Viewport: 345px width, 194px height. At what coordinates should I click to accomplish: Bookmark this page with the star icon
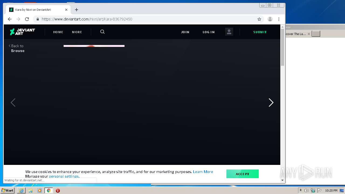[259, 19]
